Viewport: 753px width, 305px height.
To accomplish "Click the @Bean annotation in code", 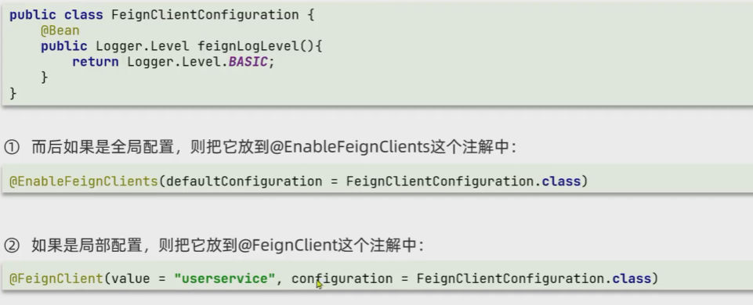I will pos(60,30).
